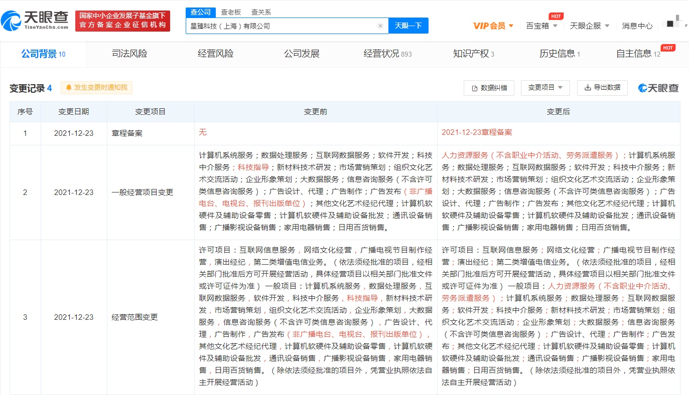Click the 2021-12-23章程备案 after-change value
Image resolution: width=689 pixels, height=395 pixels.
pyautogui.click(x=477, y=132)
